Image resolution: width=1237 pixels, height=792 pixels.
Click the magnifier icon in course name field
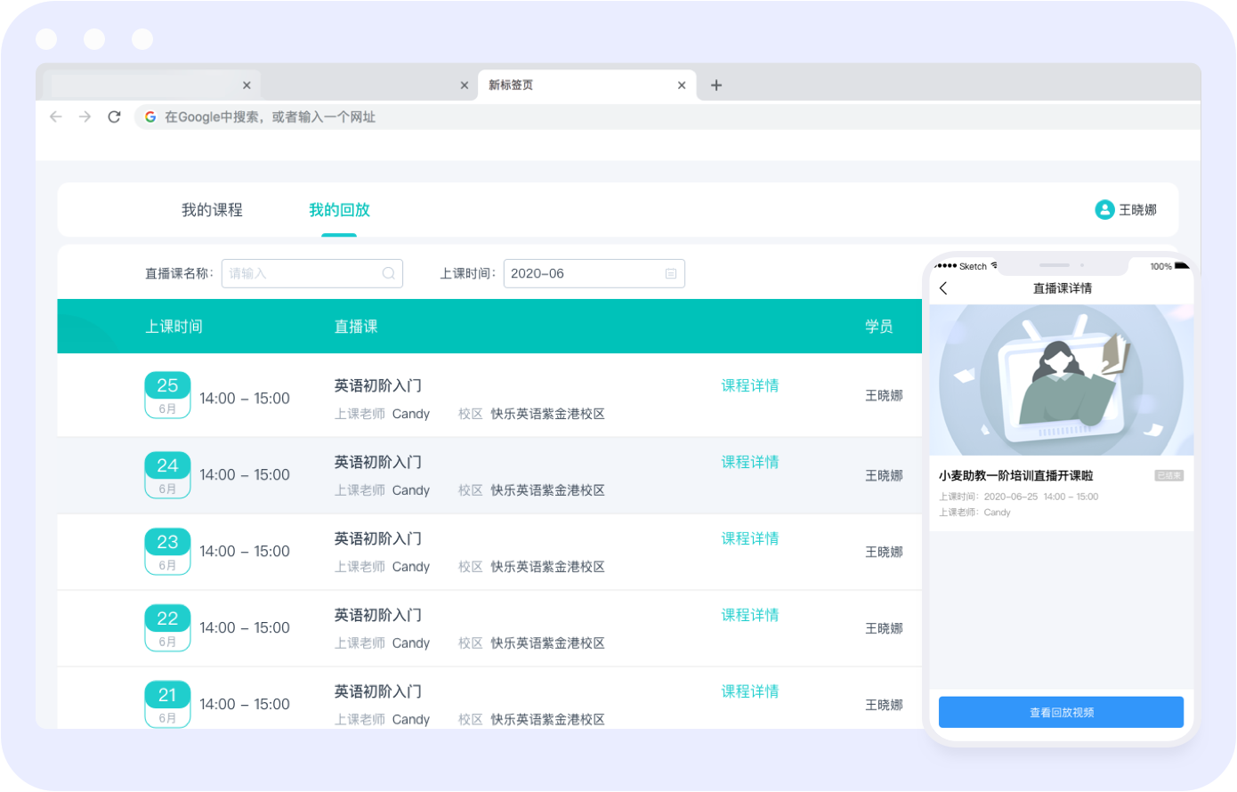(x=389, y=273)
